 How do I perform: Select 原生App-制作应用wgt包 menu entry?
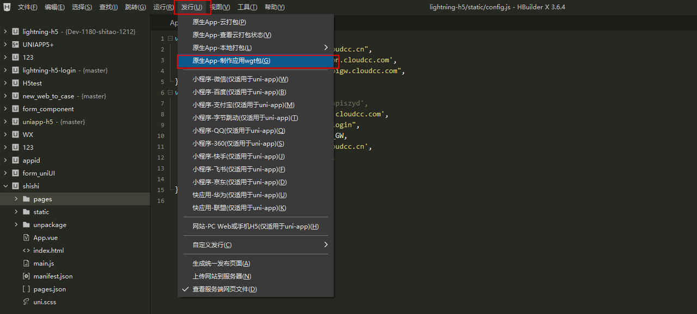pyautogui.click(x=231, y=61)
